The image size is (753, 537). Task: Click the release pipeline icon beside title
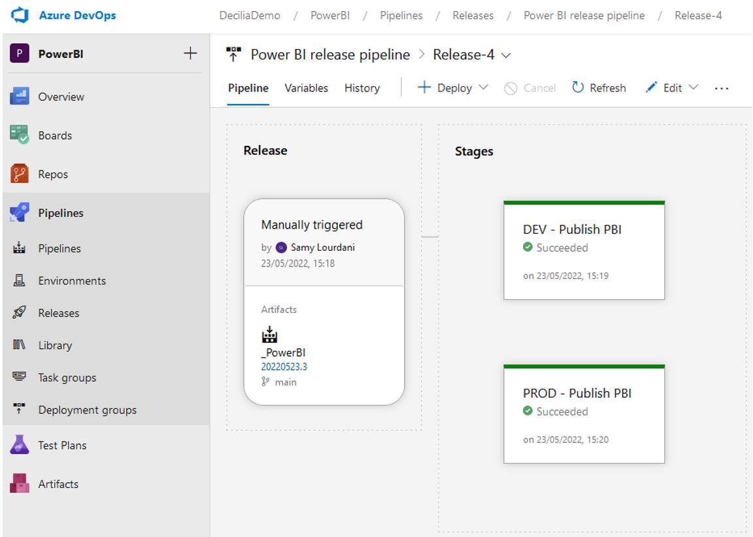pos(233,54)
